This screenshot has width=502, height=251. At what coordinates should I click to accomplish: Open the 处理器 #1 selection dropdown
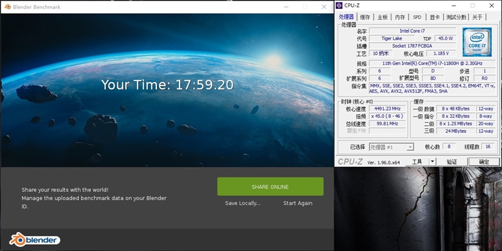pos(391,147)
